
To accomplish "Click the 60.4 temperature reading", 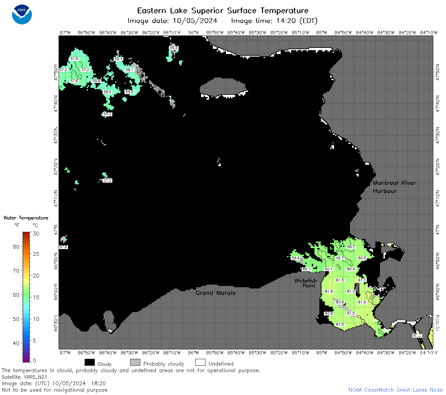I will 351,269.
